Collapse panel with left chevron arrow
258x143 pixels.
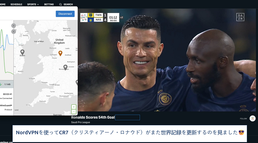pos(13,31)
